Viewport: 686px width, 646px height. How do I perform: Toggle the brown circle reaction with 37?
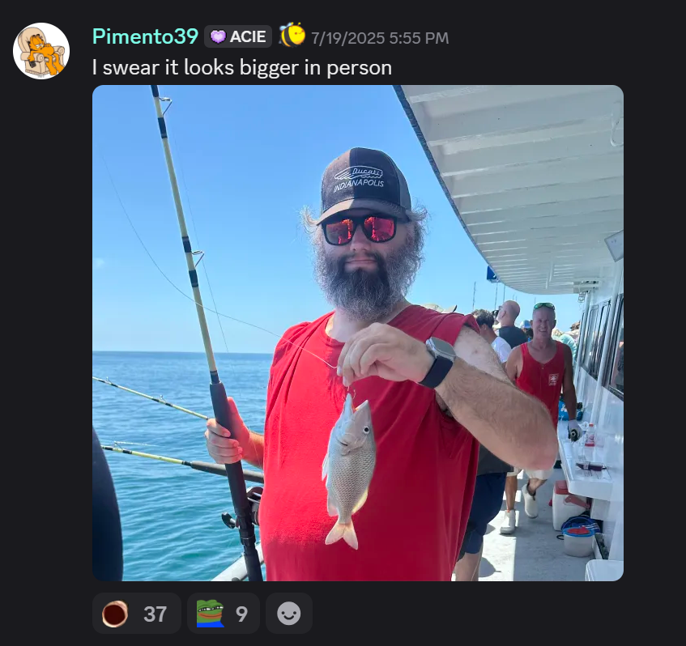pyautogui.click(x=137, y=613)
